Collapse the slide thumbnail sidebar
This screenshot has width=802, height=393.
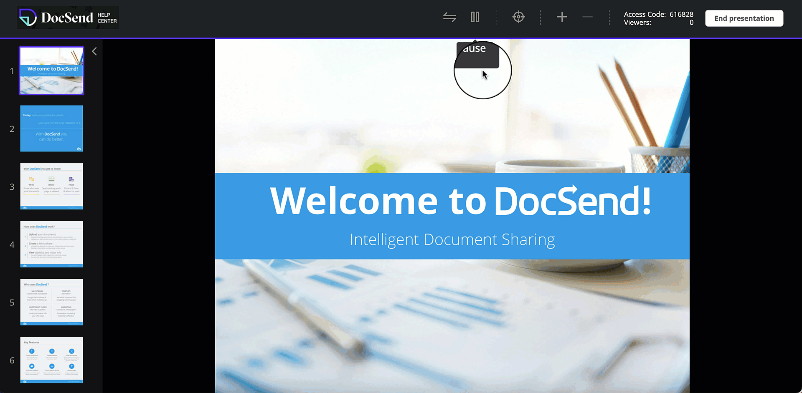(94, 51)
